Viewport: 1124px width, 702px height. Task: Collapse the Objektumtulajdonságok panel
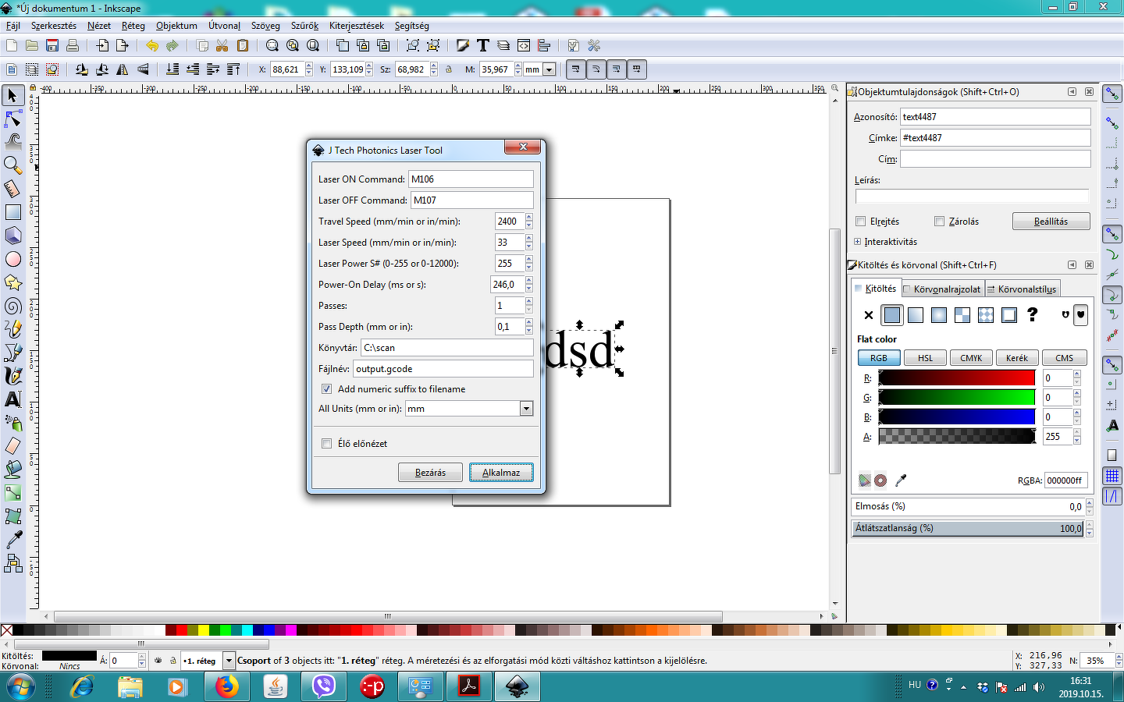pyautogui.click(x=1072, y=91)
